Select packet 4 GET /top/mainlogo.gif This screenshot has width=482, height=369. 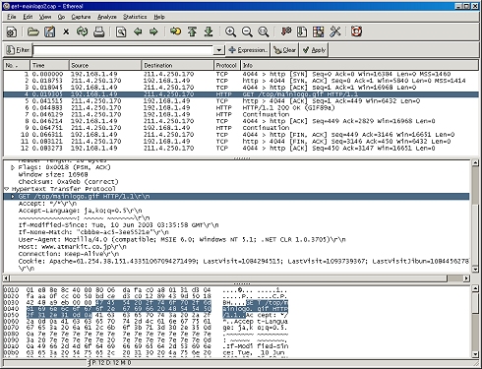click(x=241, y=94)
